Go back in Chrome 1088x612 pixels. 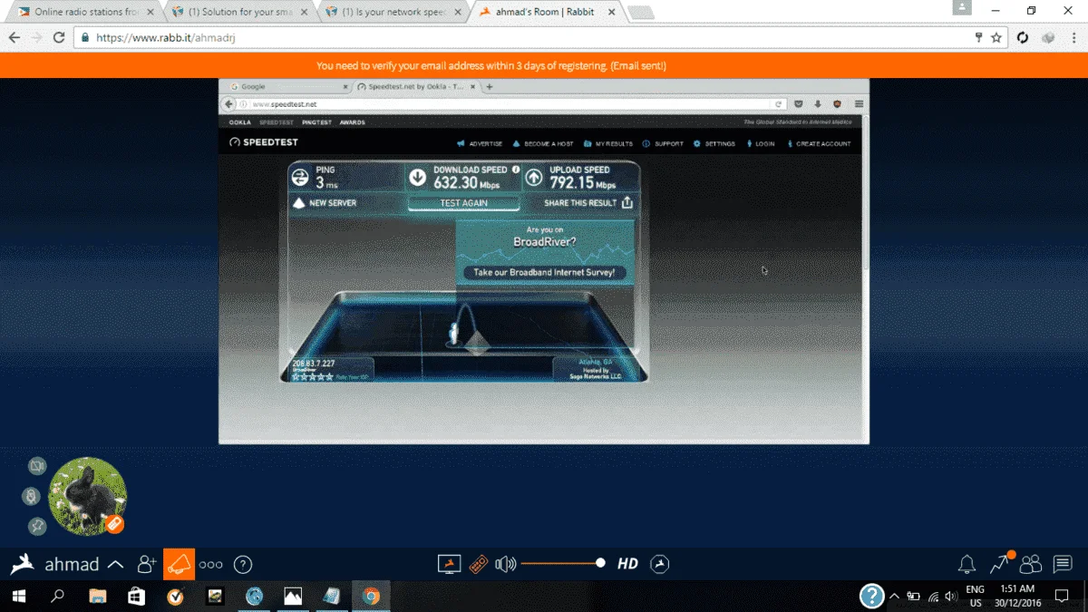coord(14,38)
